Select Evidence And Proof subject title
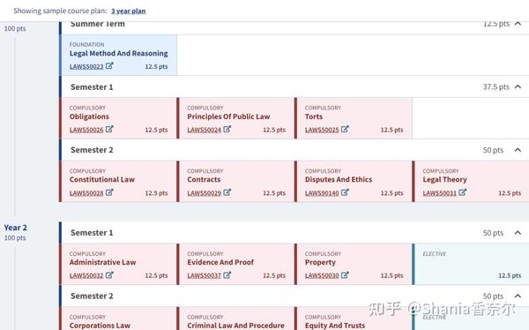 220,262
